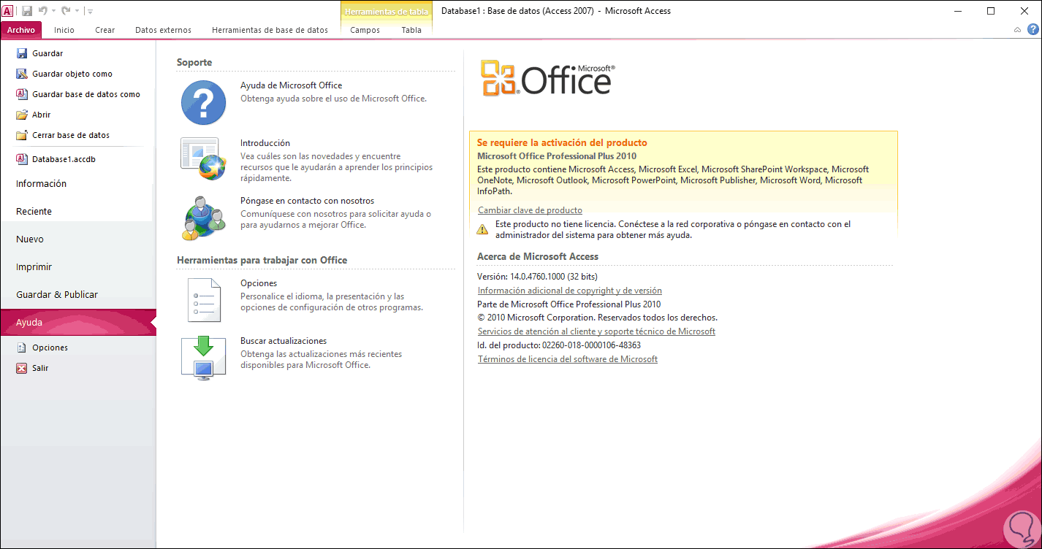
Task: Select the Herramientas de base de datos tab
Action: (x=270, y=30)
